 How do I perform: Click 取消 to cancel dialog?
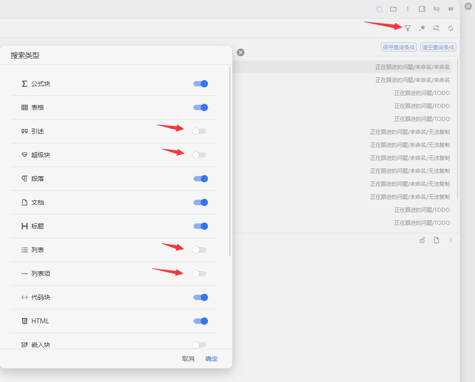(x=188, y=359)
